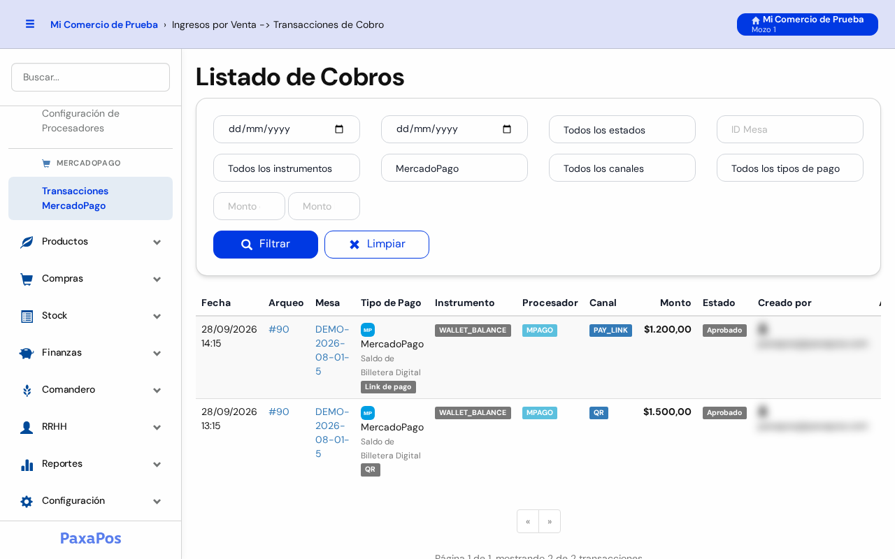Click the Filtrar button
The width and height of the screenshot is (895, 559).
click(266, 245)
